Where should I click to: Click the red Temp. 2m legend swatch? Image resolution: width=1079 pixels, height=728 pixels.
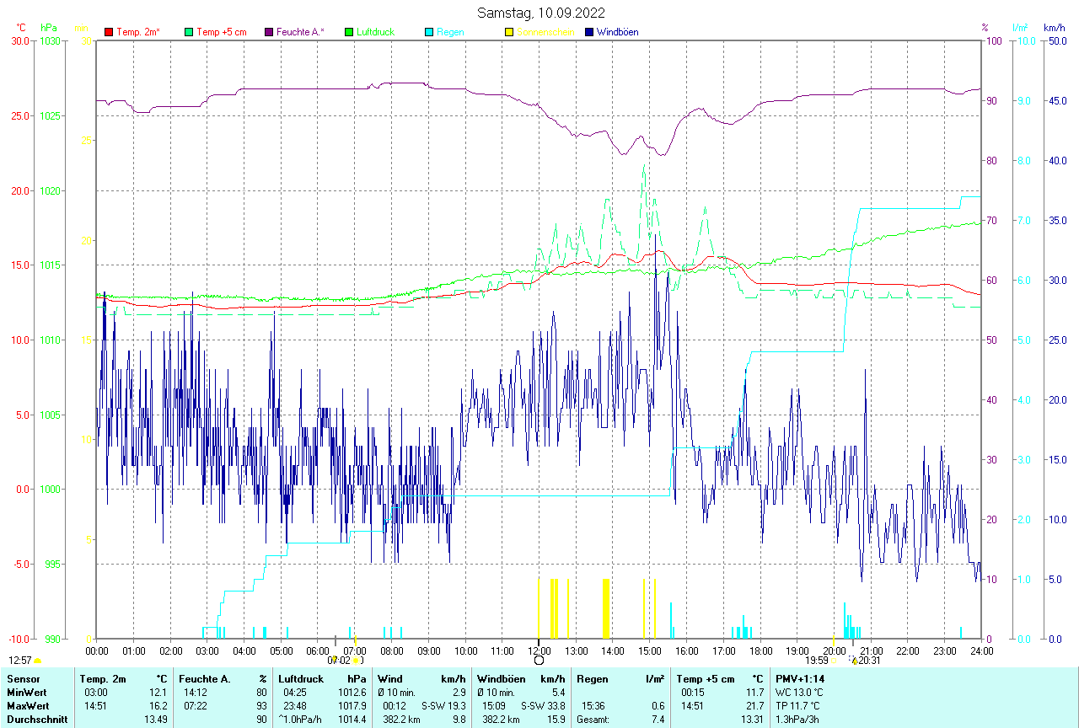click(x=109, y=32)
